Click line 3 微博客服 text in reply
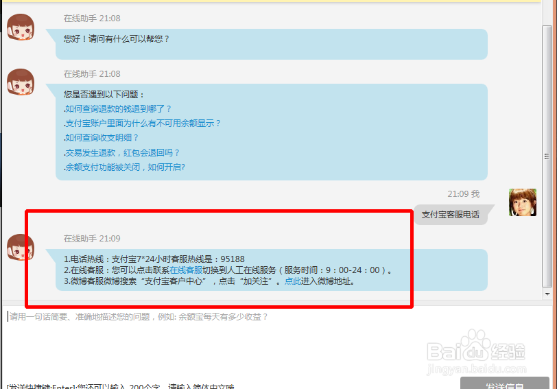 (209, 281)
